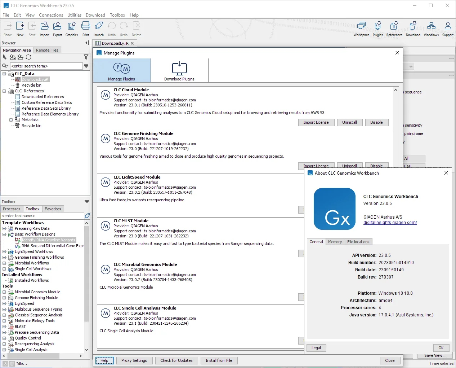Screen dimensions: 456x368
Task: Switch to the Remote Files tab
Action: tap(47, 50)
